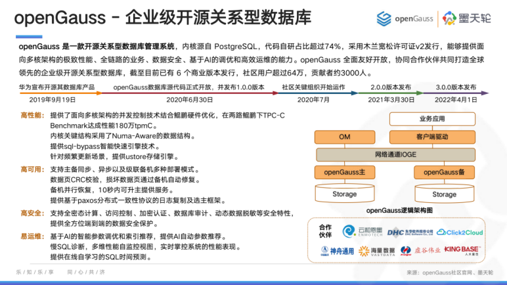Viewport: 507px width, 285px height.
Task: Click the 易运维 section heading
Action: point(32,236)
